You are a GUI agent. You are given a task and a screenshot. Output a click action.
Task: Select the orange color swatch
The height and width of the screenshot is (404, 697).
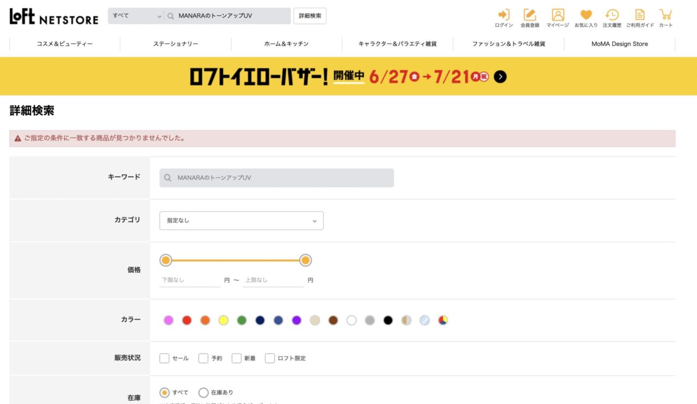(x=205, y=321)
